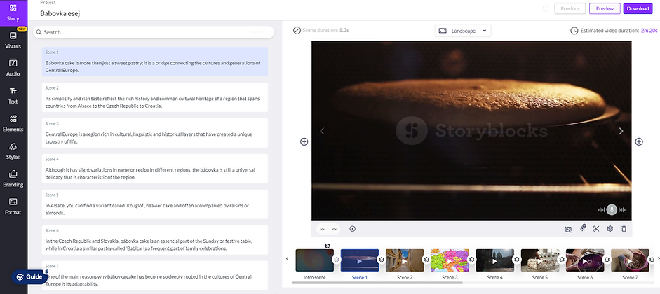Open scene settings gear icon
The image size is (660, 294).
point(610,229)
